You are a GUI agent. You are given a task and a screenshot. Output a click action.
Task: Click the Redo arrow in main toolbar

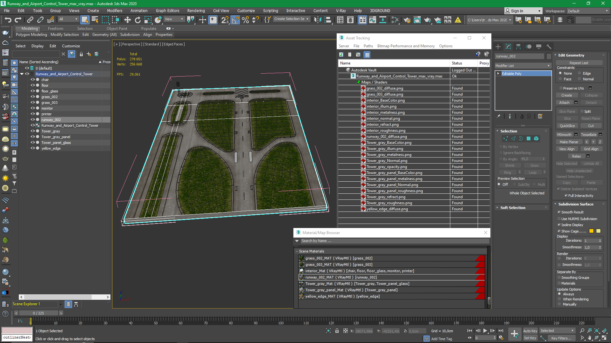pyautogui.click(x=18, y=20)
